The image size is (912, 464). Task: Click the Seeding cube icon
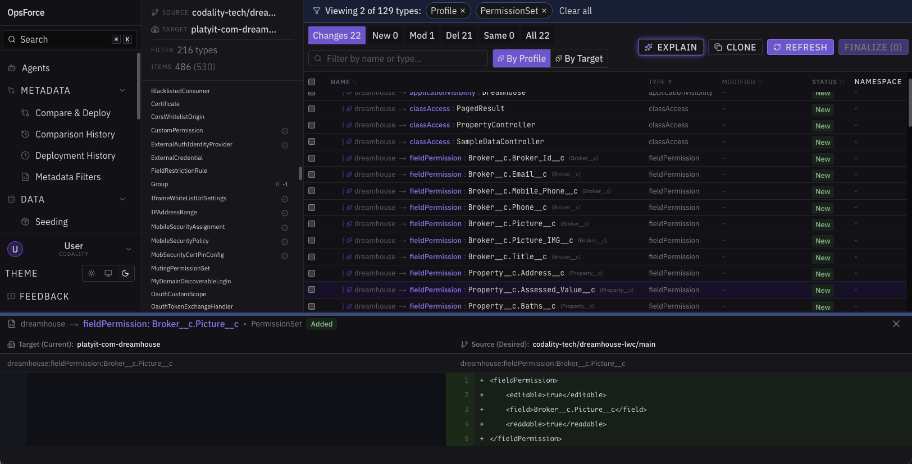click(x=25, y=222)
